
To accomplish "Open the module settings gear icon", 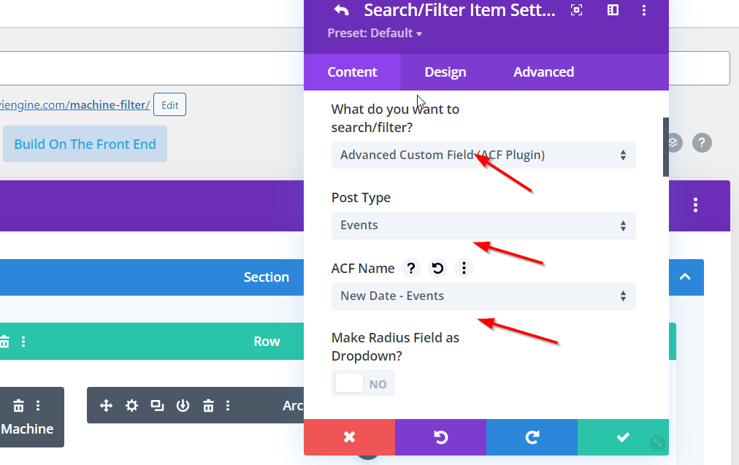I will click(131, 406).
